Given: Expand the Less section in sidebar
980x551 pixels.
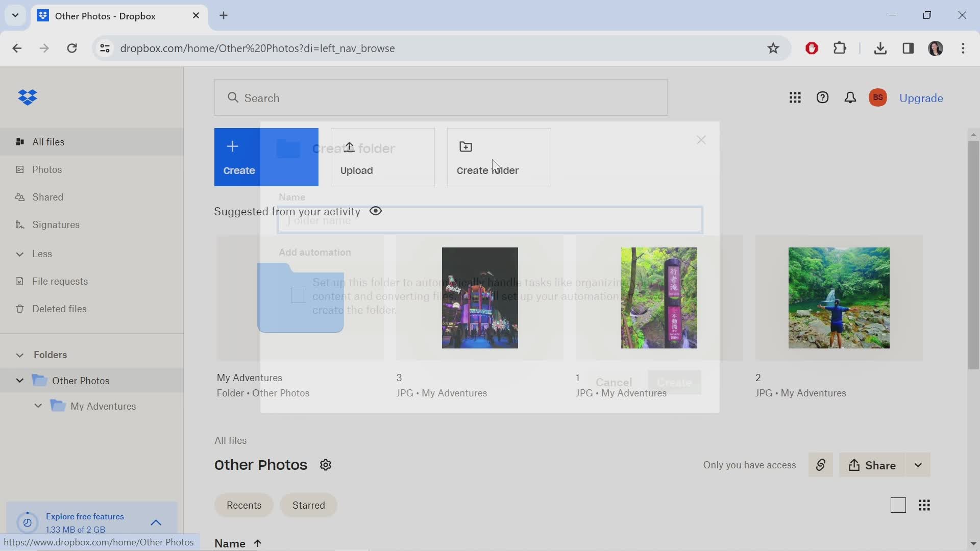Looking at the screenshot, I should click(x=18, y=253).
